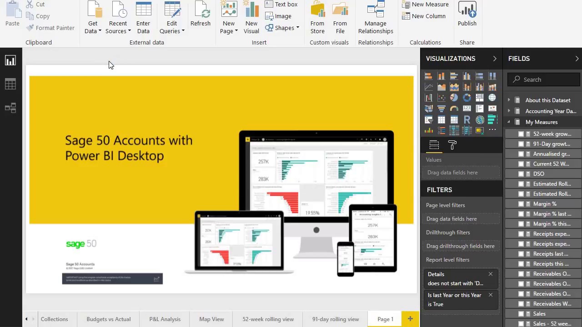
Task: Open the P&L Analysis page tab
Action: pos(165,319)
